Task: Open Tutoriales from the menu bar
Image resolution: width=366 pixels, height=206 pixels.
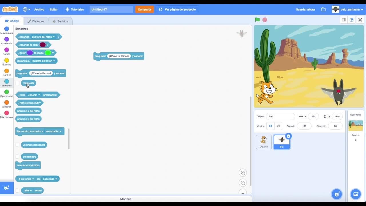Action: pyautogui.click(x=74, y=9)
